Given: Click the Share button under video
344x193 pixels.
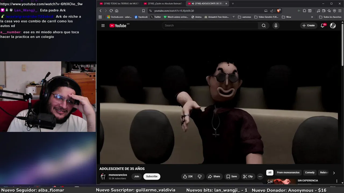Looking at the screenshot, I should click(214, 176).
